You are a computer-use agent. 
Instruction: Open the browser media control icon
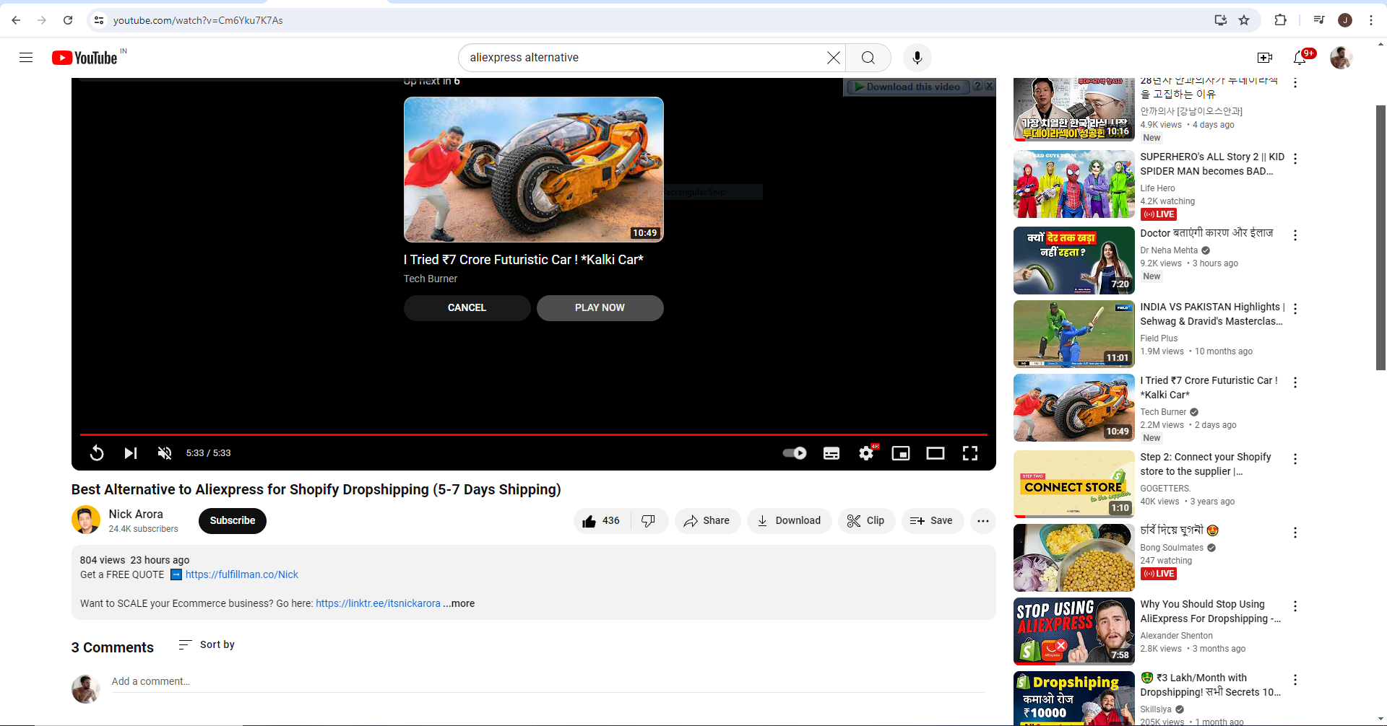point(1319,20)
